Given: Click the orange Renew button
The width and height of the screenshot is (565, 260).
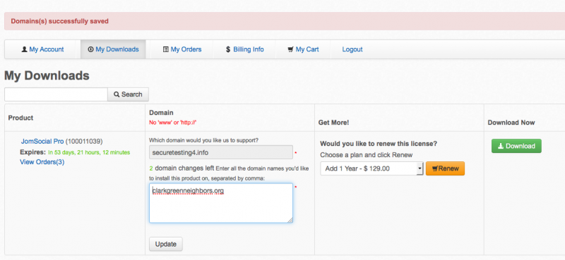Looking at the screenshot, I should [x=445, y=168].
